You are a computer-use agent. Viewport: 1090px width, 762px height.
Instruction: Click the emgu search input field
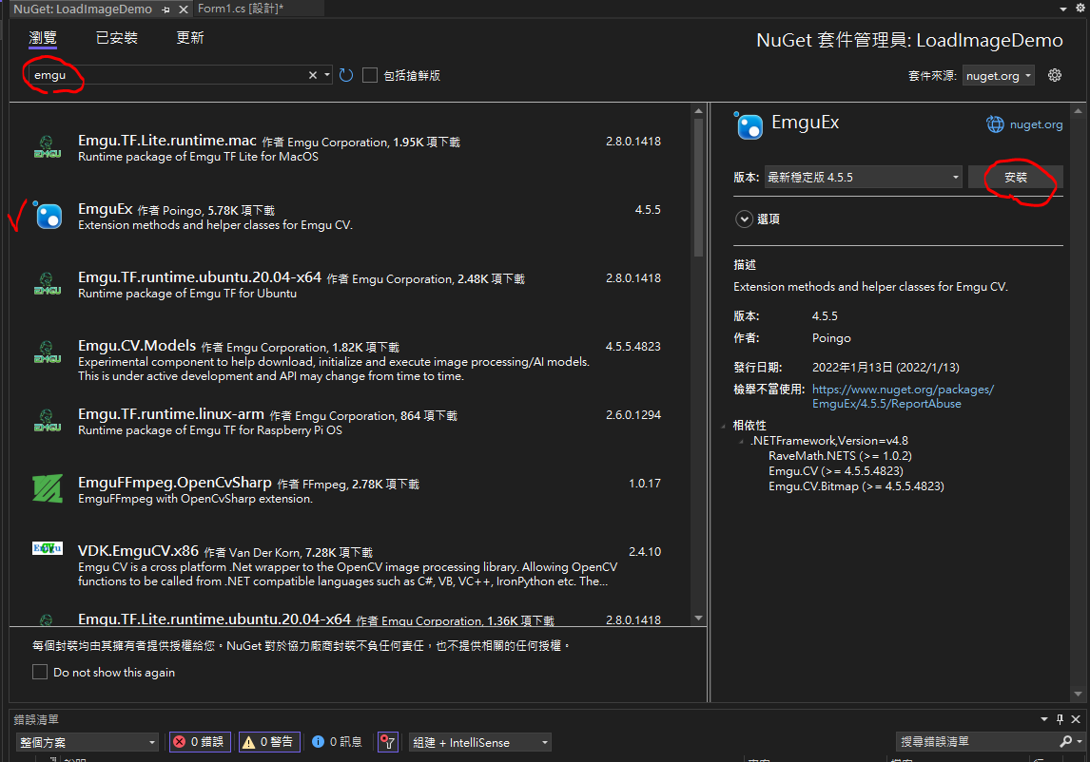point(169,75)
